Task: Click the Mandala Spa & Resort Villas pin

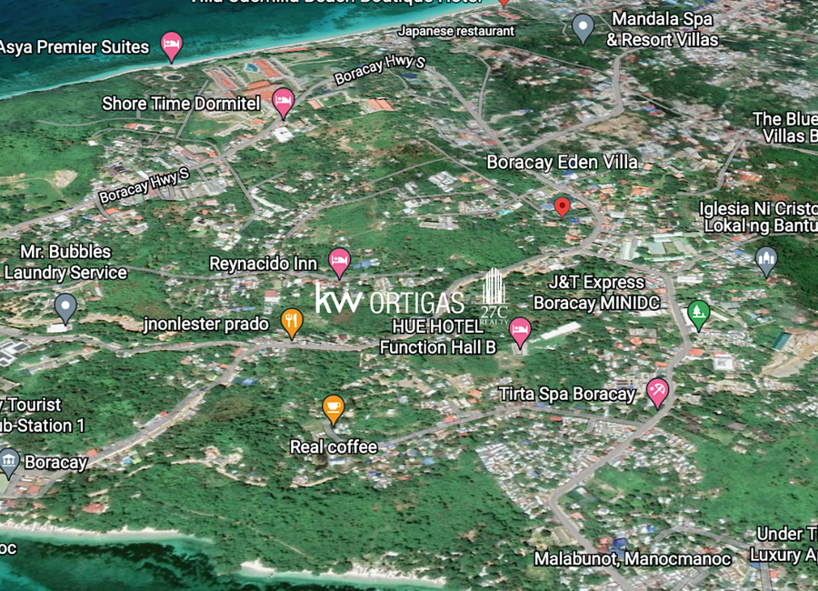Action: coord(584,29)
